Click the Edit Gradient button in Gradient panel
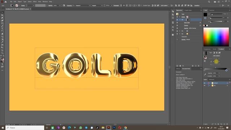The image size is (231, 130). point(217,56)
